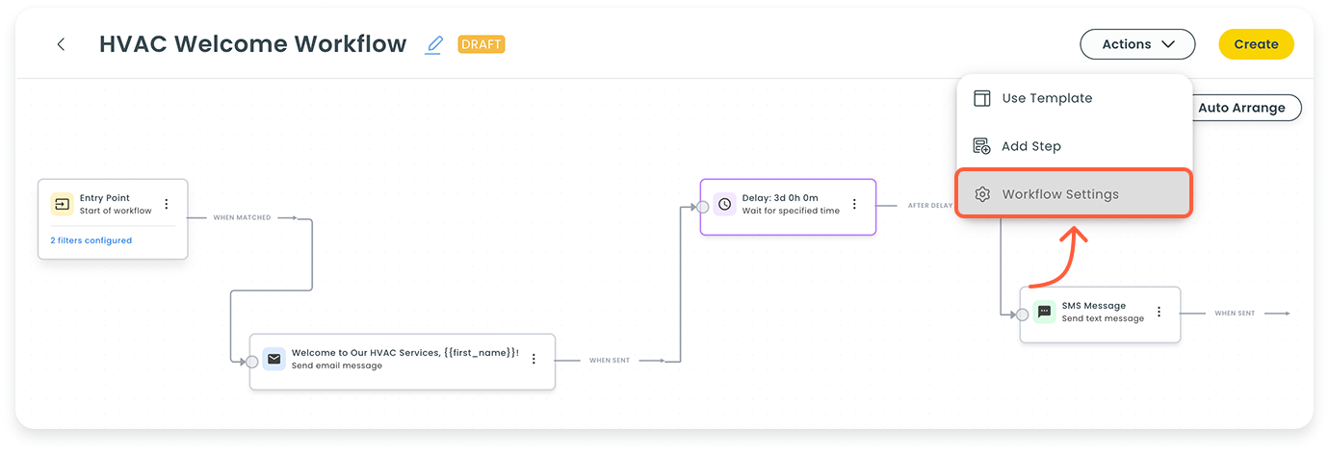Open the SMS Message three-dot menu
The width and height of the screenshot is (1329, 452).
point(1159,312)
